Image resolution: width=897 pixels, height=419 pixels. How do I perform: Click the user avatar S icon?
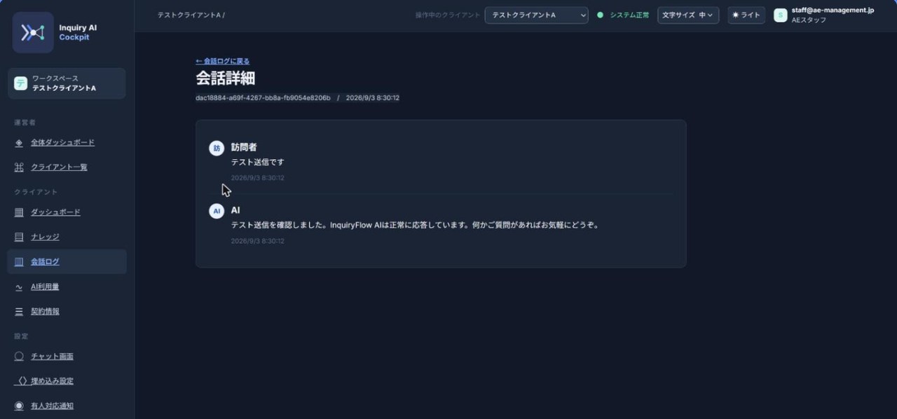[x=780, y=15]
